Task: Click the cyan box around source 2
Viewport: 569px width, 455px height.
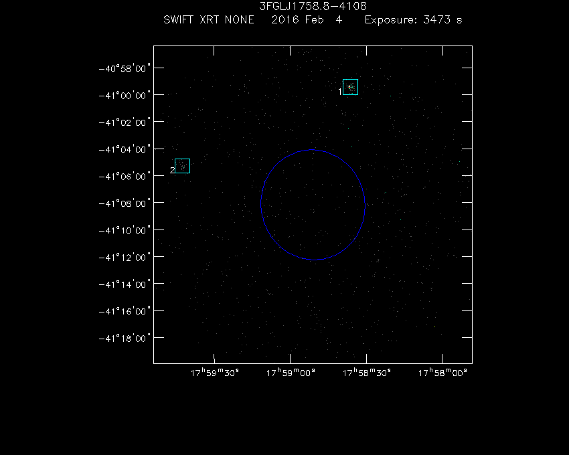Action: (x=182, y=166)
